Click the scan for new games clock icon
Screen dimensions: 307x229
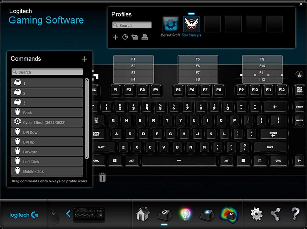(x=125, y=37)
